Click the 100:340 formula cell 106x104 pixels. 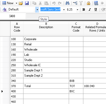coord(95,86)
